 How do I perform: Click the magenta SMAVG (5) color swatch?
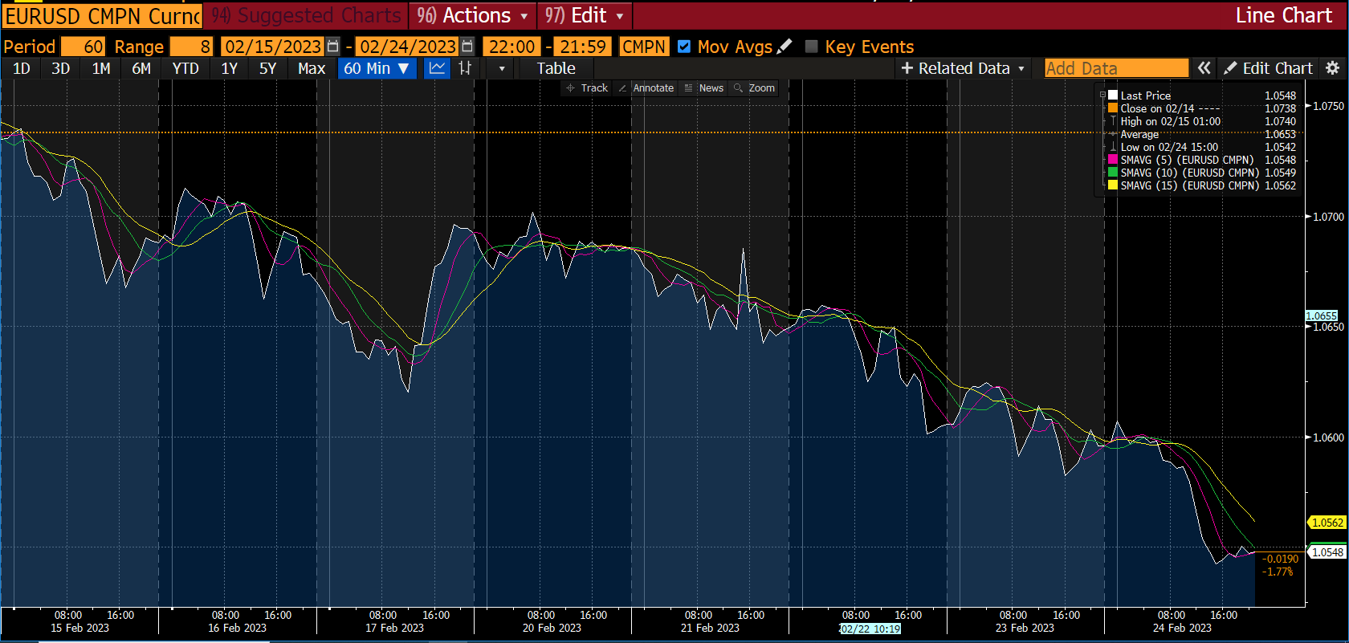1113,160
